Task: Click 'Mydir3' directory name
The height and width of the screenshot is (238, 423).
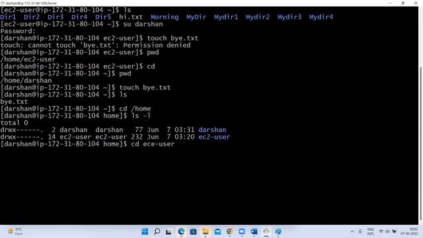Action: click(x=289, y=17)
